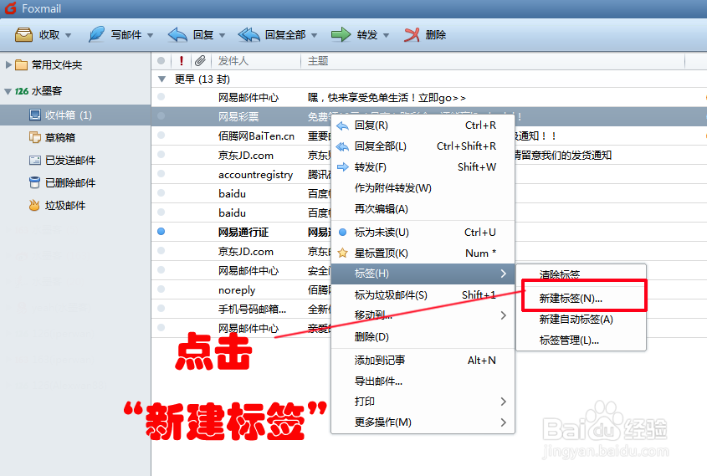Click the inbox (收件箱) tray icon

point(34,115)
